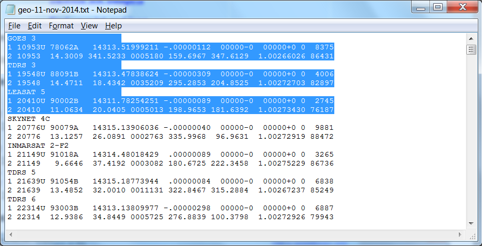
Task: Click the text line GOES 3
Action: pyautogui.click(x=22, y=38)
